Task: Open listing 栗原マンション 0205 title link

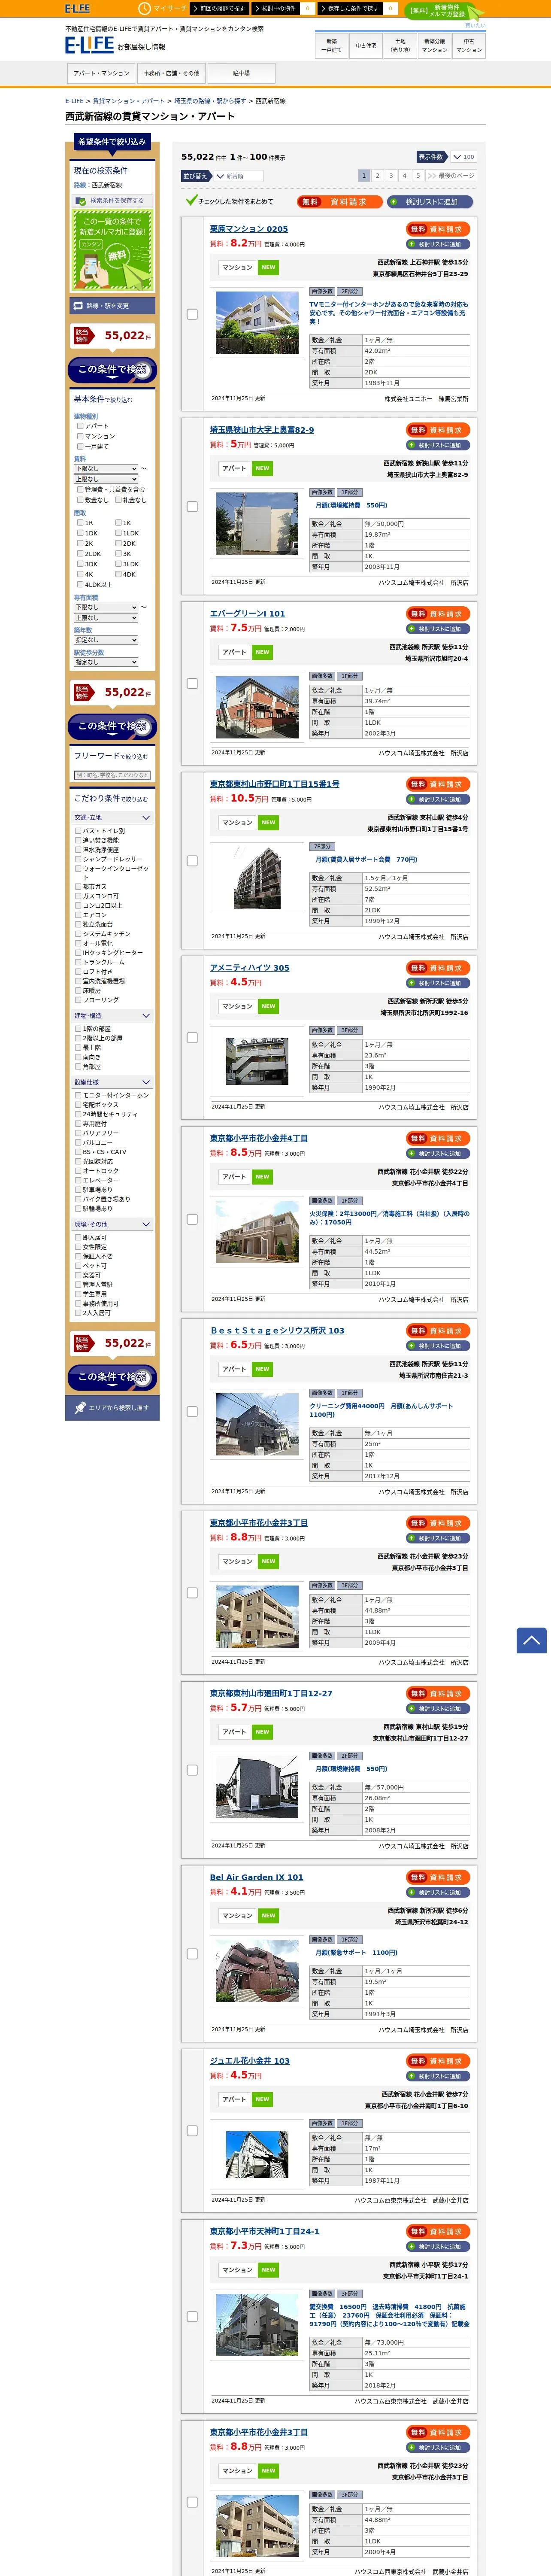Action: tap(249, 229)
